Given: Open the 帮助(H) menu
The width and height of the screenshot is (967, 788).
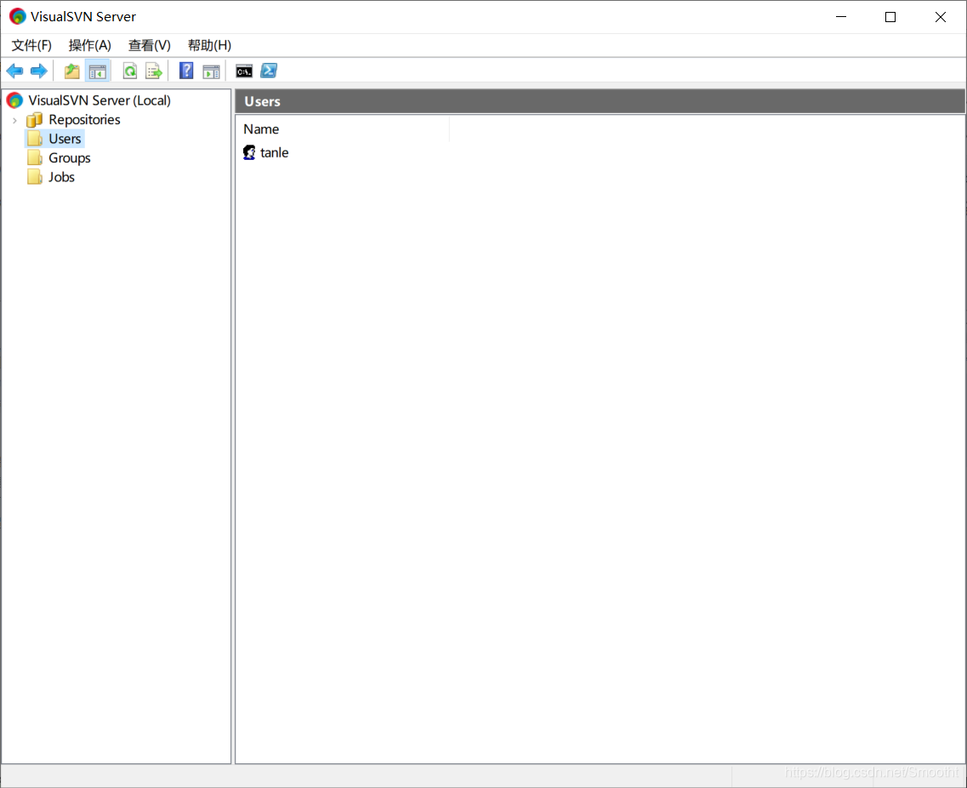Looking at the screenshot, I should coord(210,45).
